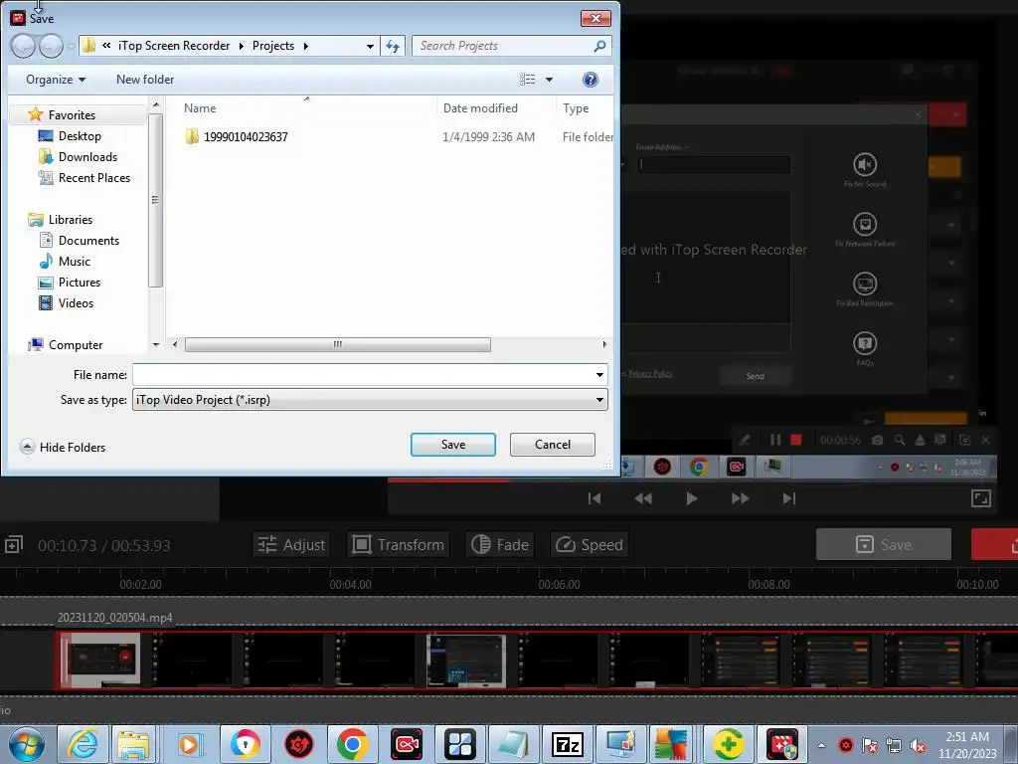This screenshot has height=764, width=1018.
Task: Open address bar previous locations dropdown
Action: click(370, 46)
